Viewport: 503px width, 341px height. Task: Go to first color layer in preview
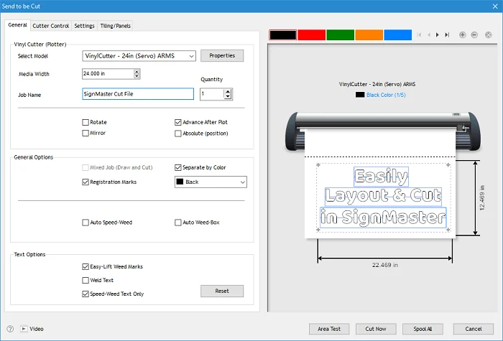419,34
